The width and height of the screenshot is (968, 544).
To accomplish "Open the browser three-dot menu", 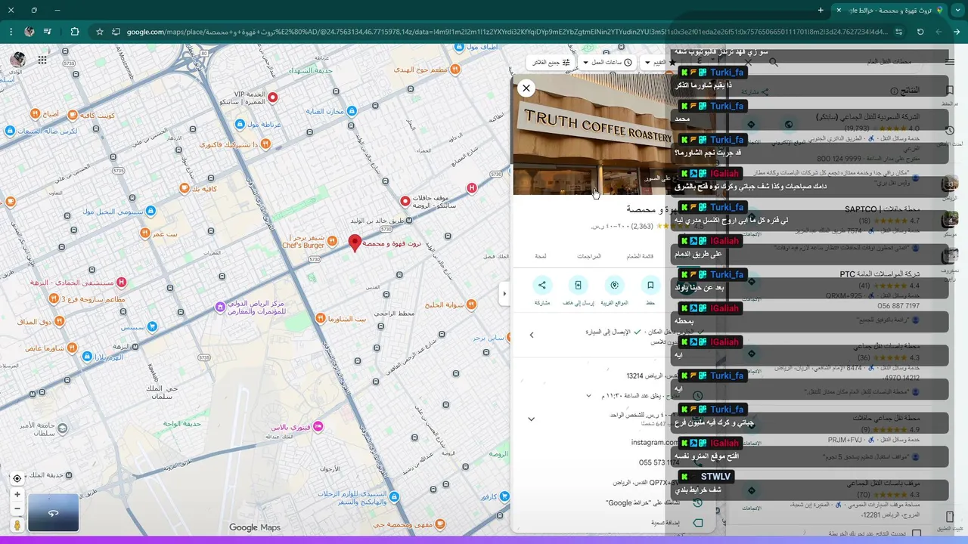I will pyautogui.click(x=11, y=32).
